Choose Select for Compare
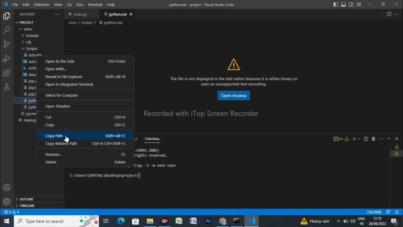Viewport: 403px width, 227px height. [85, 95]
